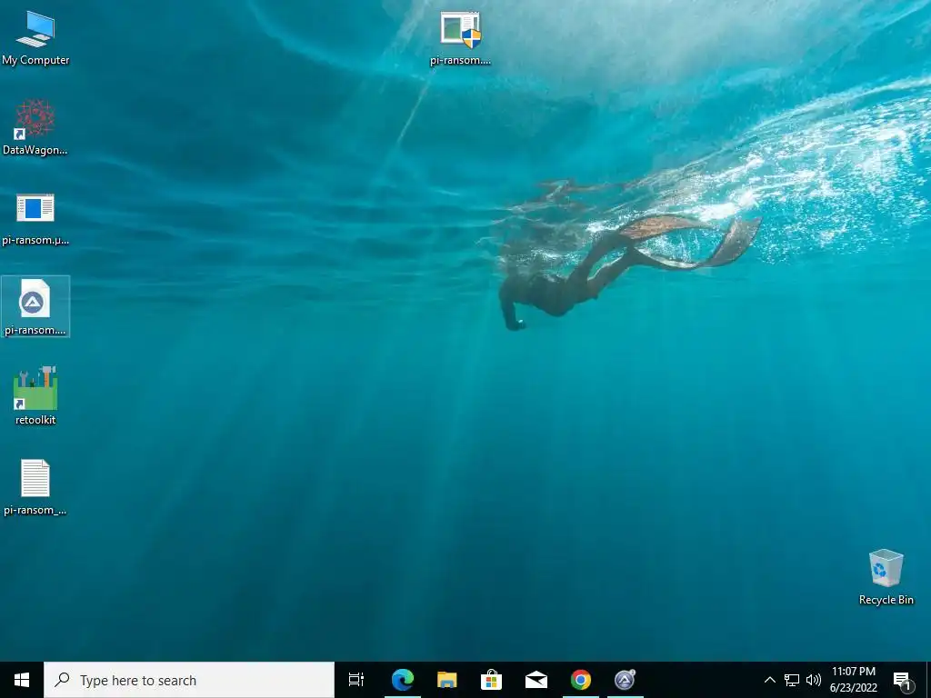Open the volume control tray icon
This screenshot has height=698, width=931.
tap(814, 680)
